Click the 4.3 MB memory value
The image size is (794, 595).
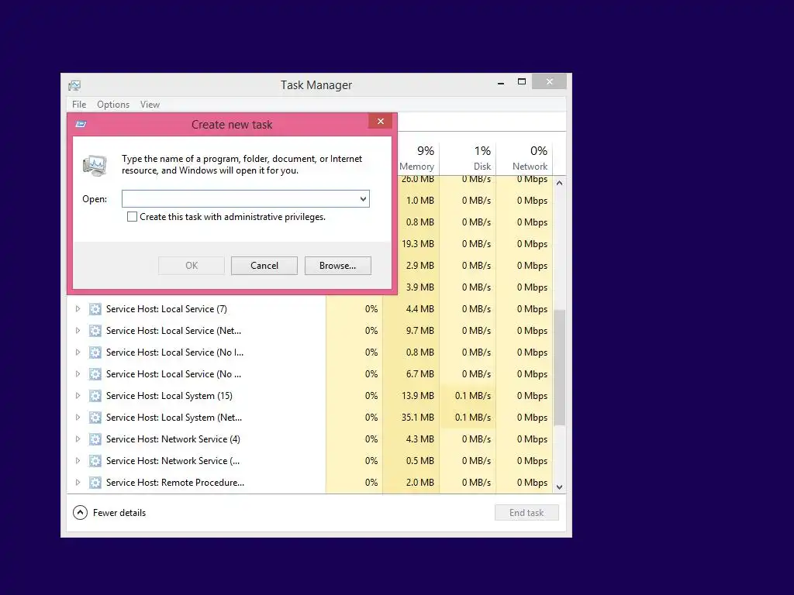[x=419, y=439]
